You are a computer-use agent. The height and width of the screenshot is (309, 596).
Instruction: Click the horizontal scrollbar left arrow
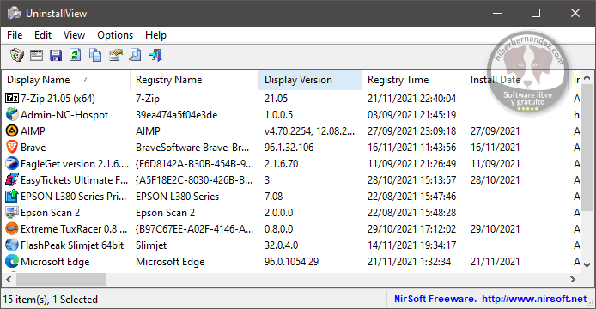pyautogui.click(x=9, y=279)
